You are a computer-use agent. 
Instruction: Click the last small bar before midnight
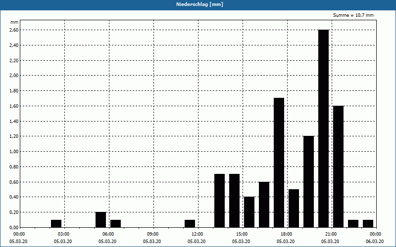368,224
